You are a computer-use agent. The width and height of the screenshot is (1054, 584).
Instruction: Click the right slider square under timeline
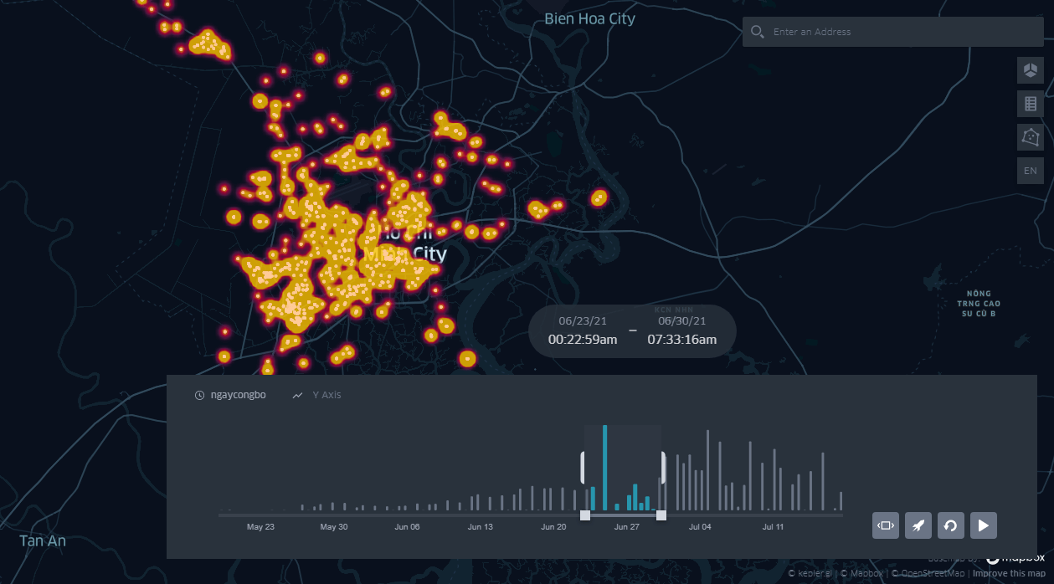pos(661,515)
